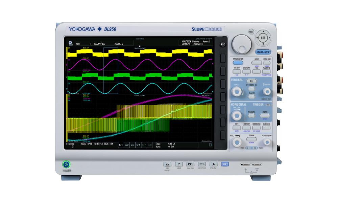
Task: Click the HELP question mark button
Action: [179, 164]
